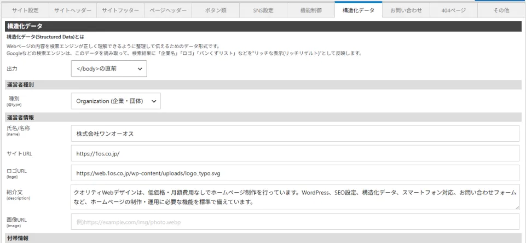Viewport: 526px width, 243px height.
Task: Open the サイトフッター tab
Action: click(120, 10)
